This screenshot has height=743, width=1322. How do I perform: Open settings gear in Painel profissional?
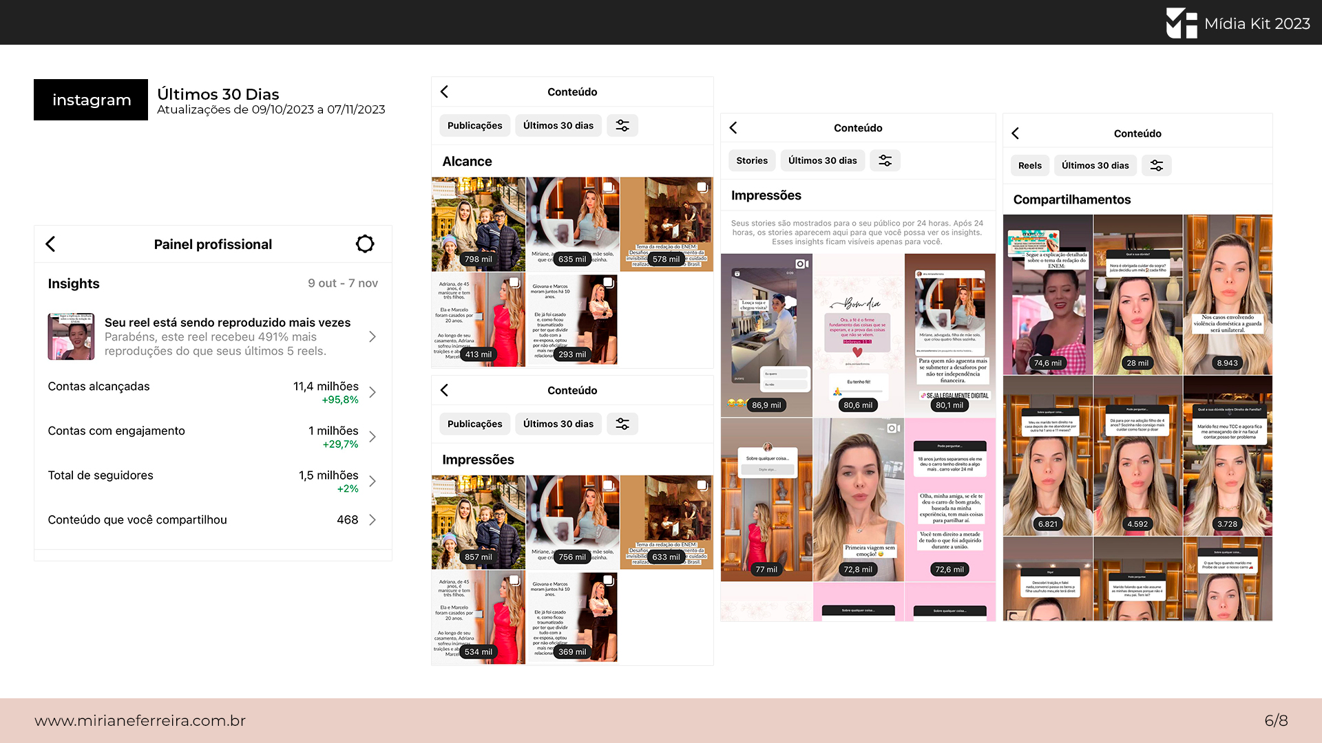click(365, 244)
